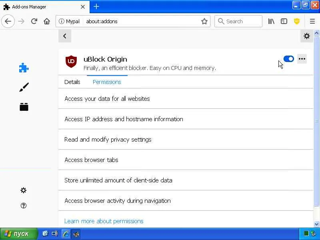Click the uBlock Origin shield logo
This screenshot has width=320, height=240.
71,62
